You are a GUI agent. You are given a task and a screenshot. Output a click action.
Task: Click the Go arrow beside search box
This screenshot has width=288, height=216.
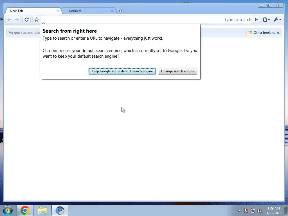(x=256, y=20)
